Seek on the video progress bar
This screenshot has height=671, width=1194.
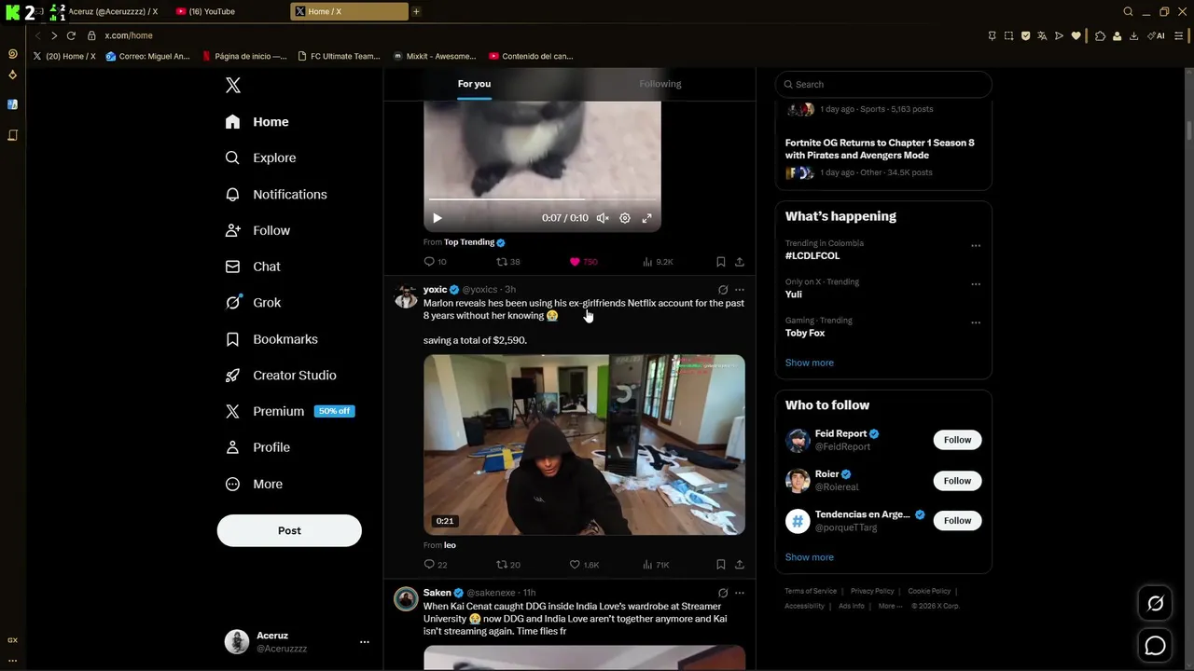pos(542,199)
